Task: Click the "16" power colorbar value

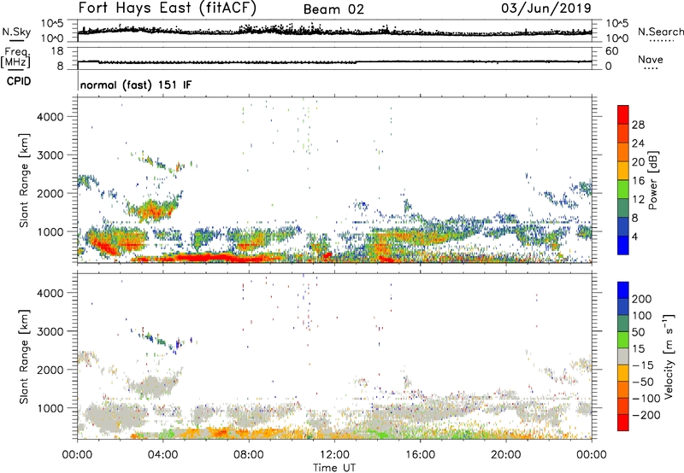Action: click(x=638, y=181)
